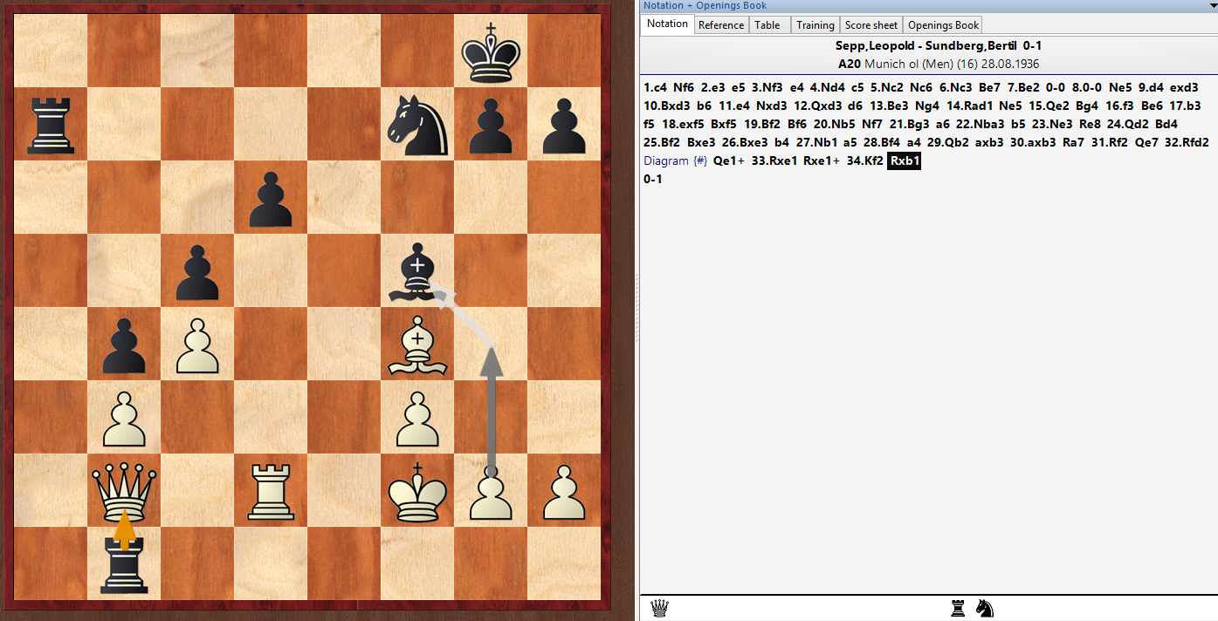The height and width of the screenshot is (621, 1218).
Task: Go to move 32...Qe1+ in notation
Action: (x=728, y=161)
